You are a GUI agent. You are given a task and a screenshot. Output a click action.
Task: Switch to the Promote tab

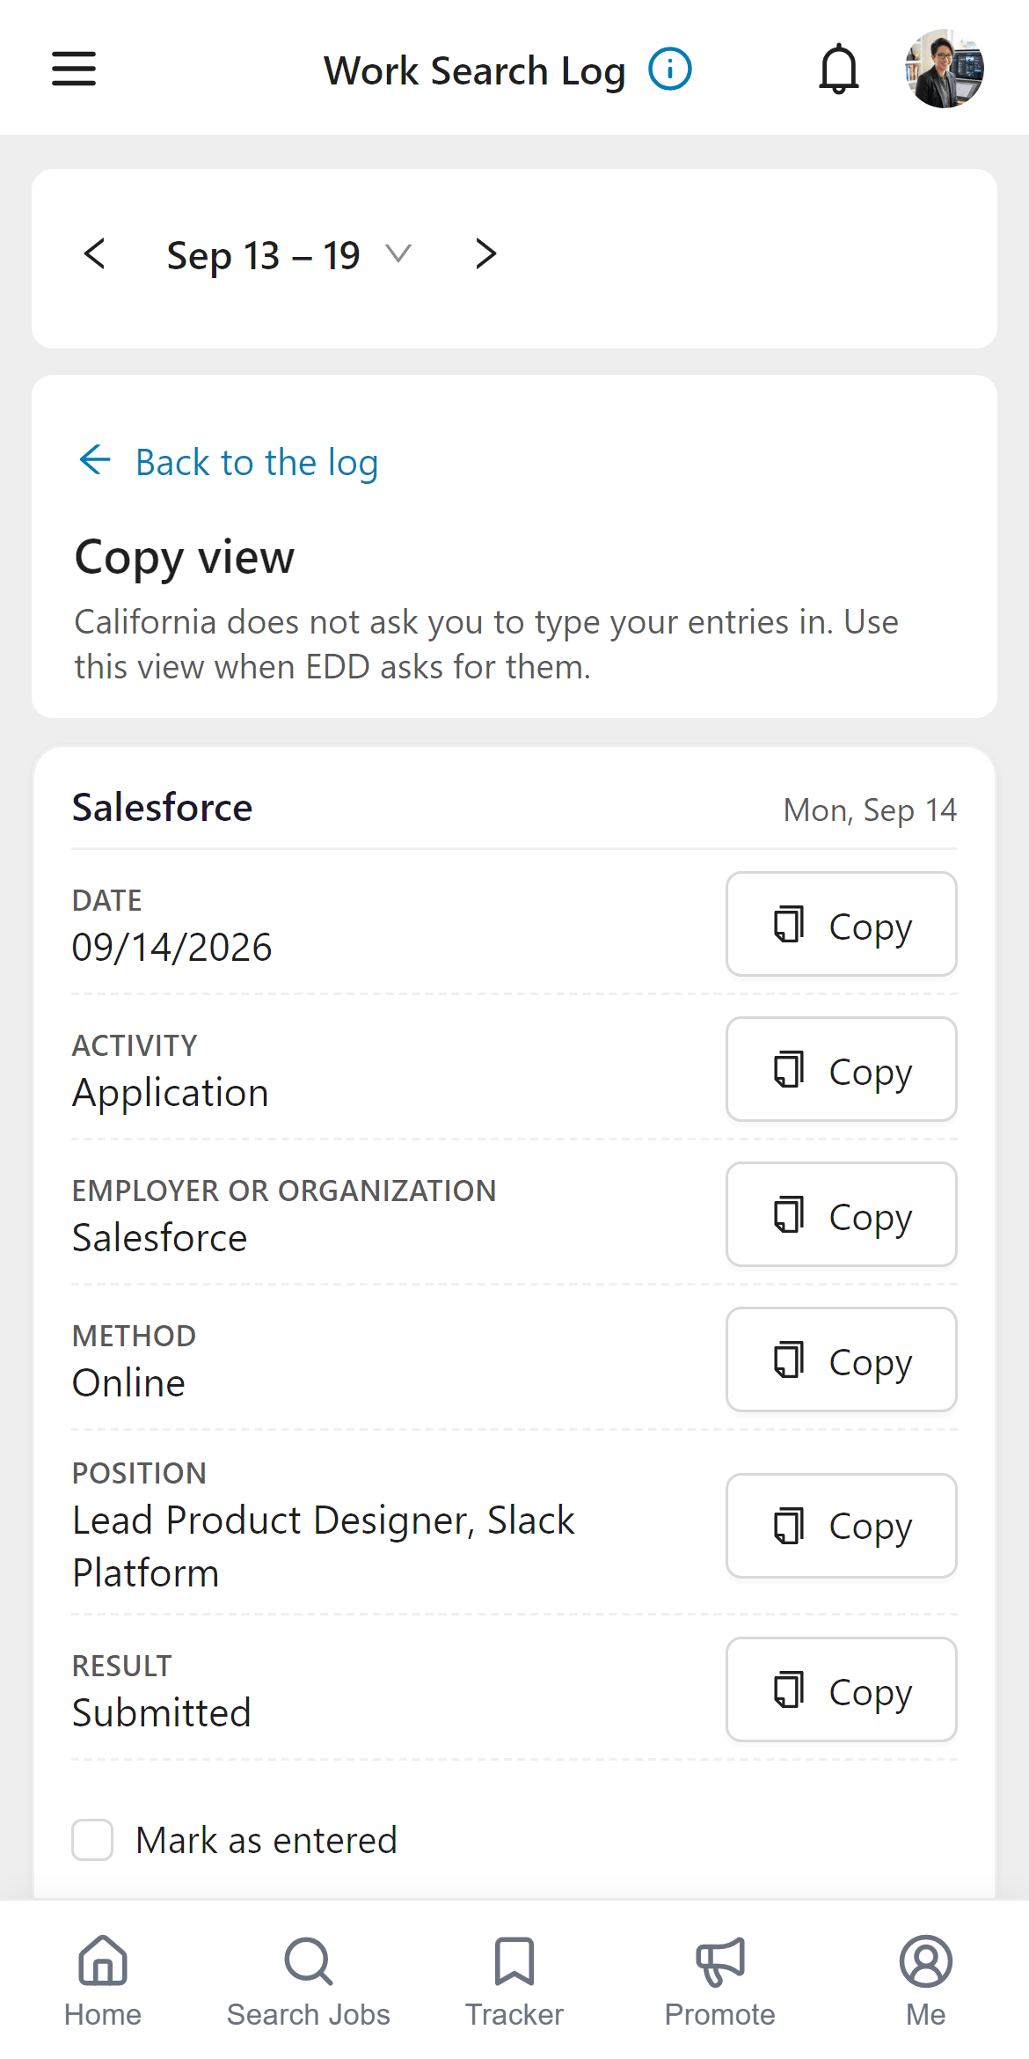[x=720, y=1981]
